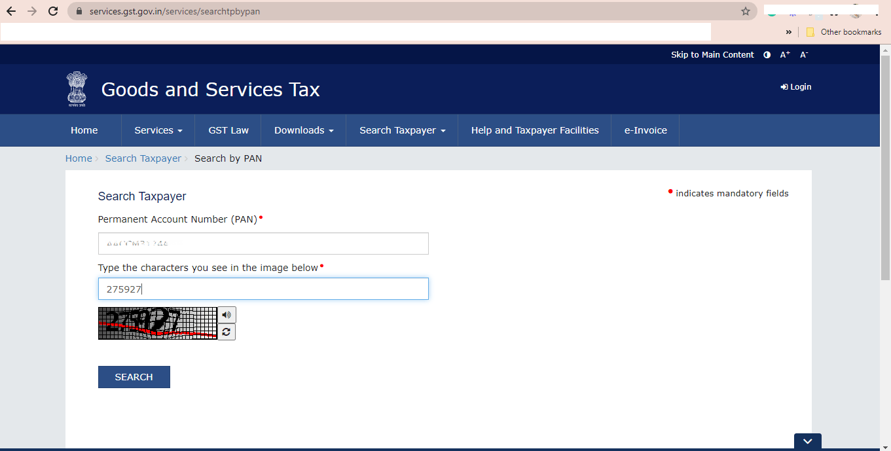The width and height of the screenshot is (891, 451).
Task: Expand the Search Taxpayer menu
Action: click(401, 130)
